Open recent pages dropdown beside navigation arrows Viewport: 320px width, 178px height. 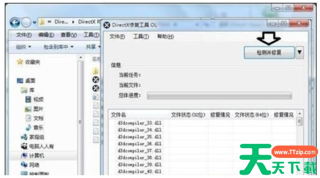(35, 22)
